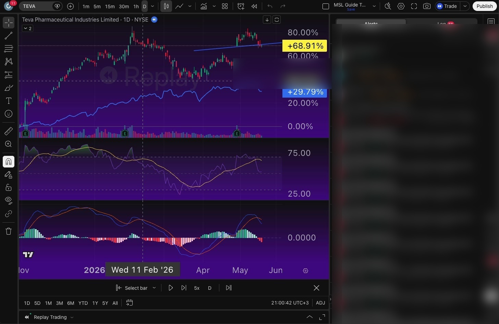Image resolution: width=499 pixels, height=324 pixels.
Task: Switch to the 15m timeframe
Action: coord(110,6)
